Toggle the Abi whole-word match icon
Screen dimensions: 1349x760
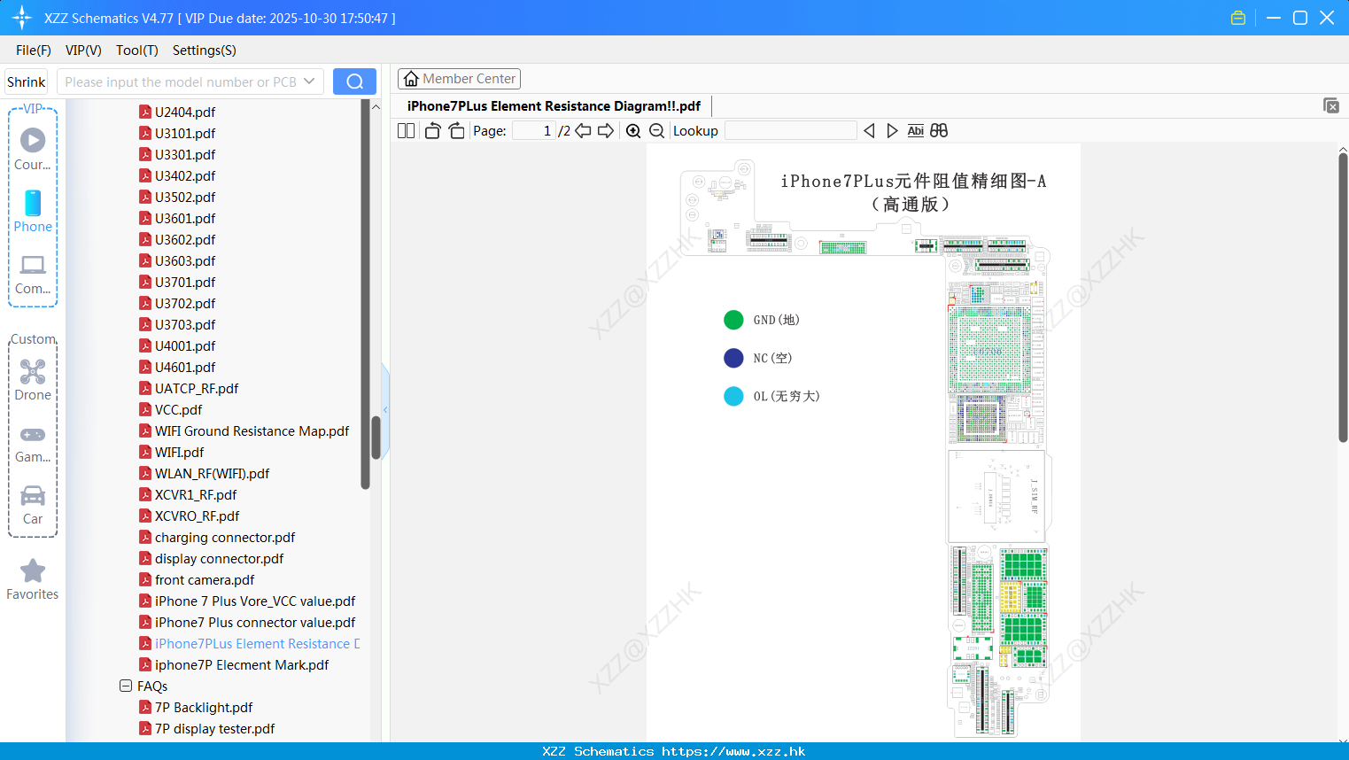pyautogui.click(x=916, y=131)
